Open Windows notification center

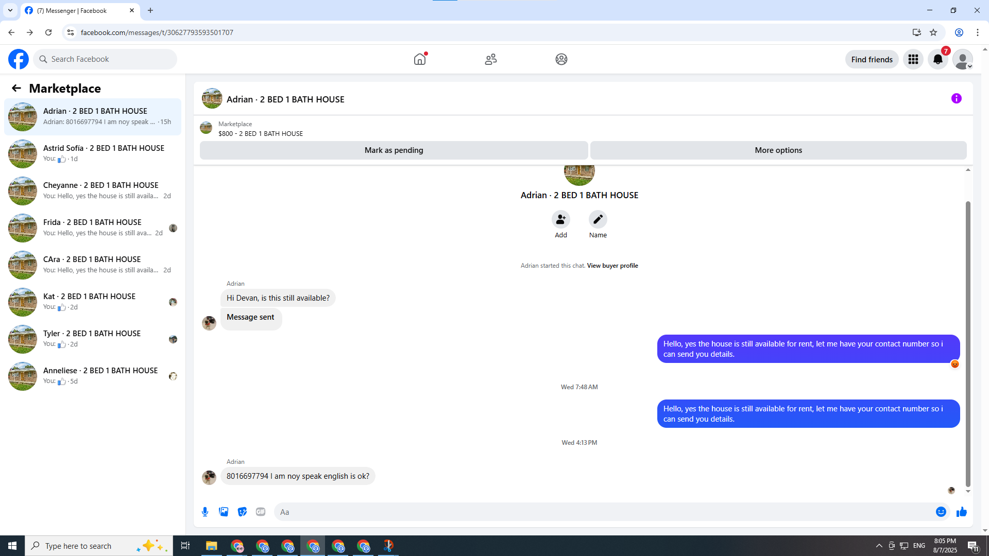point(973,546)
